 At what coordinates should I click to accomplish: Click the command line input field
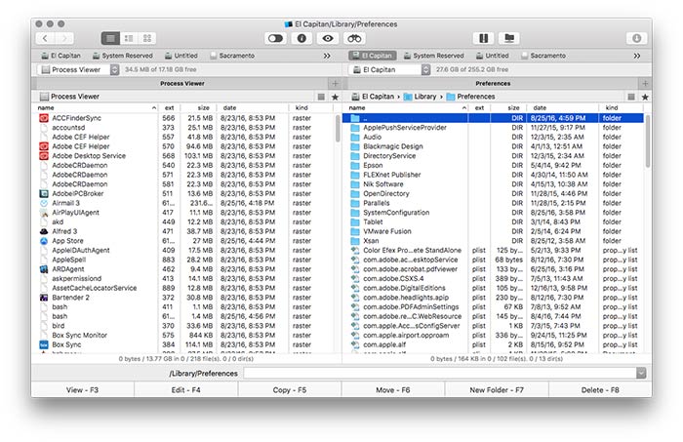[437, 373]
